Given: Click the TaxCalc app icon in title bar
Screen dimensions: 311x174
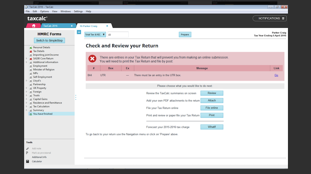Looking at the screenshot, I should point(26,7).
